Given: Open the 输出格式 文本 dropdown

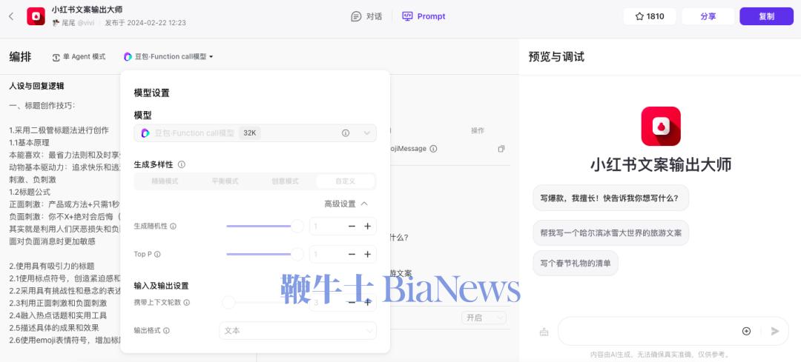Looking at the screenshot, I should 297,330.
